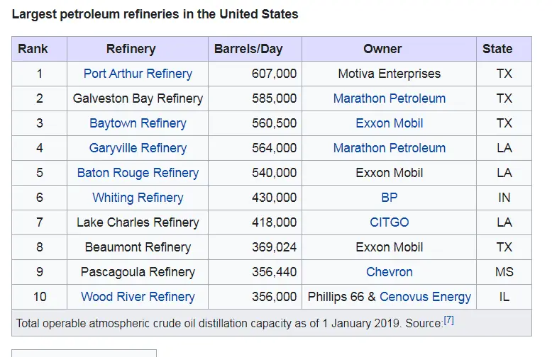552x357 pixels.
Task: Open the Port Arthur Refinery link
Action: click(138, 74)
